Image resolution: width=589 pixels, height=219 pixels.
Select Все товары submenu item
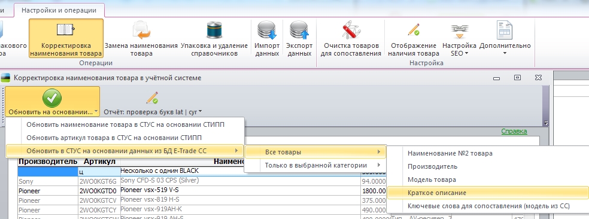[x=315, y=152]
